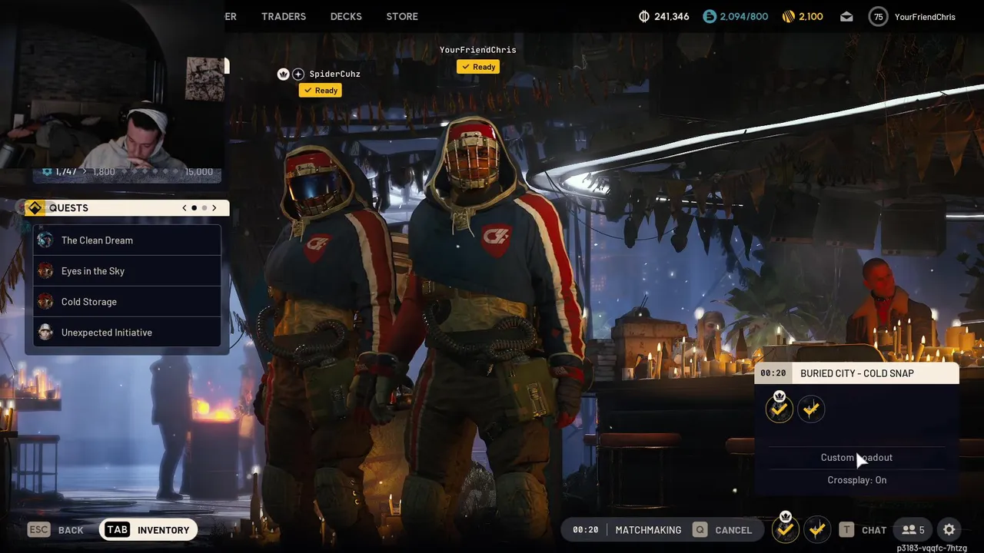984x553 pixels.
Task: Click the gold currency icon beside 2.100
Action: [x=788, y=16]
